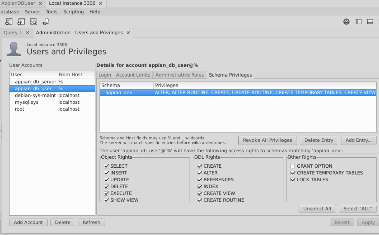The image size is (379, 235).
Task: Click the Add Entry... button
Action: click(x=359, y=140)
